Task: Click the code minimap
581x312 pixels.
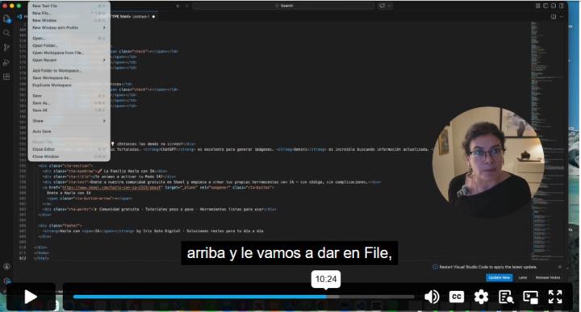Action: [x=548, y=140]
